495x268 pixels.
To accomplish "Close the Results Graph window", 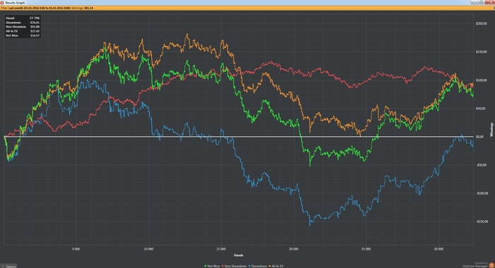I will coord(489,2).
